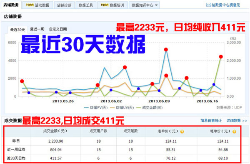Viewport: 250px width, 164px height.
Task: Click the 成交用户数 column header
Action: pos(98,131)
